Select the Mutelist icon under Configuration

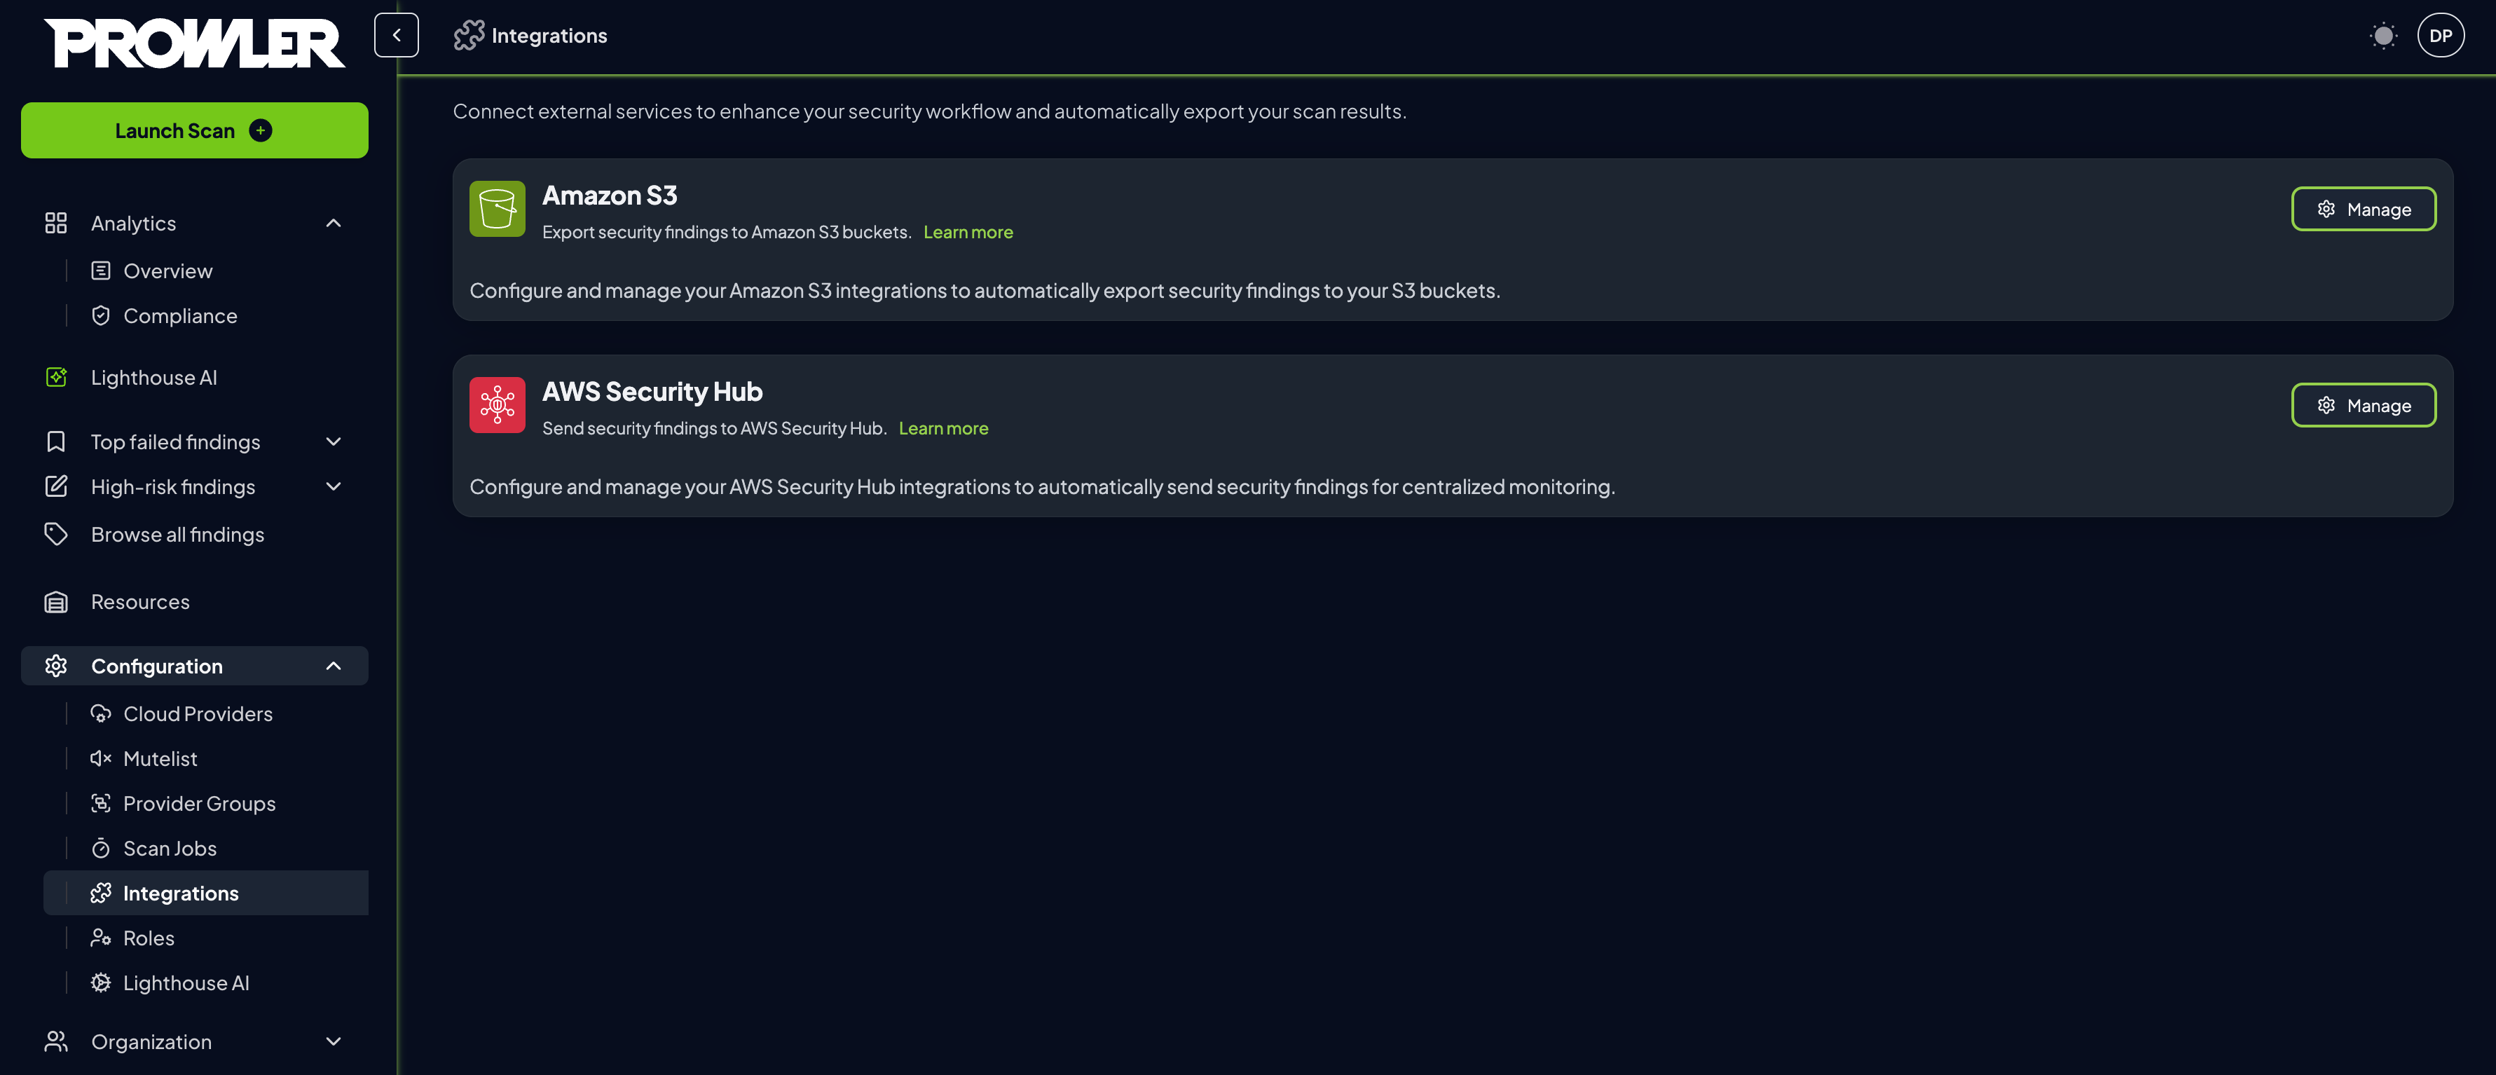click(101, 758)
